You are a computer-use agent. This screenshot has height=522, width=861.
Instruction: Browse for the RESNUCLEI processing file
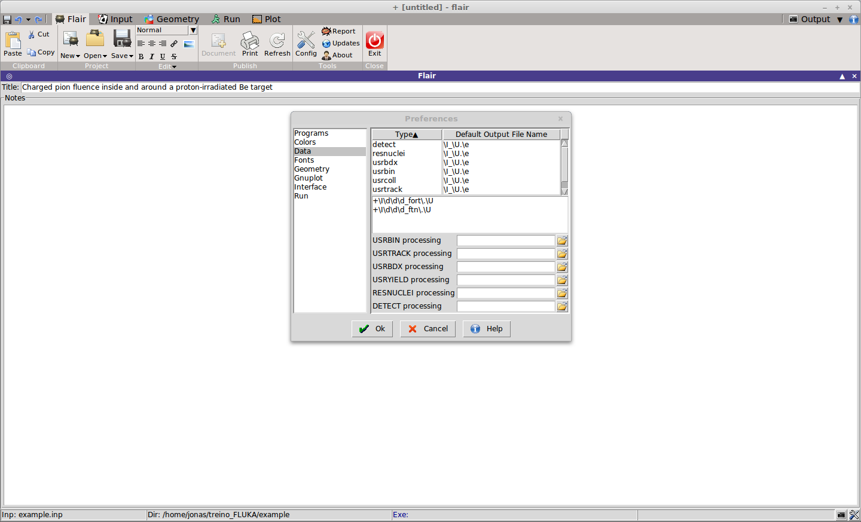(x=562, y=293)
